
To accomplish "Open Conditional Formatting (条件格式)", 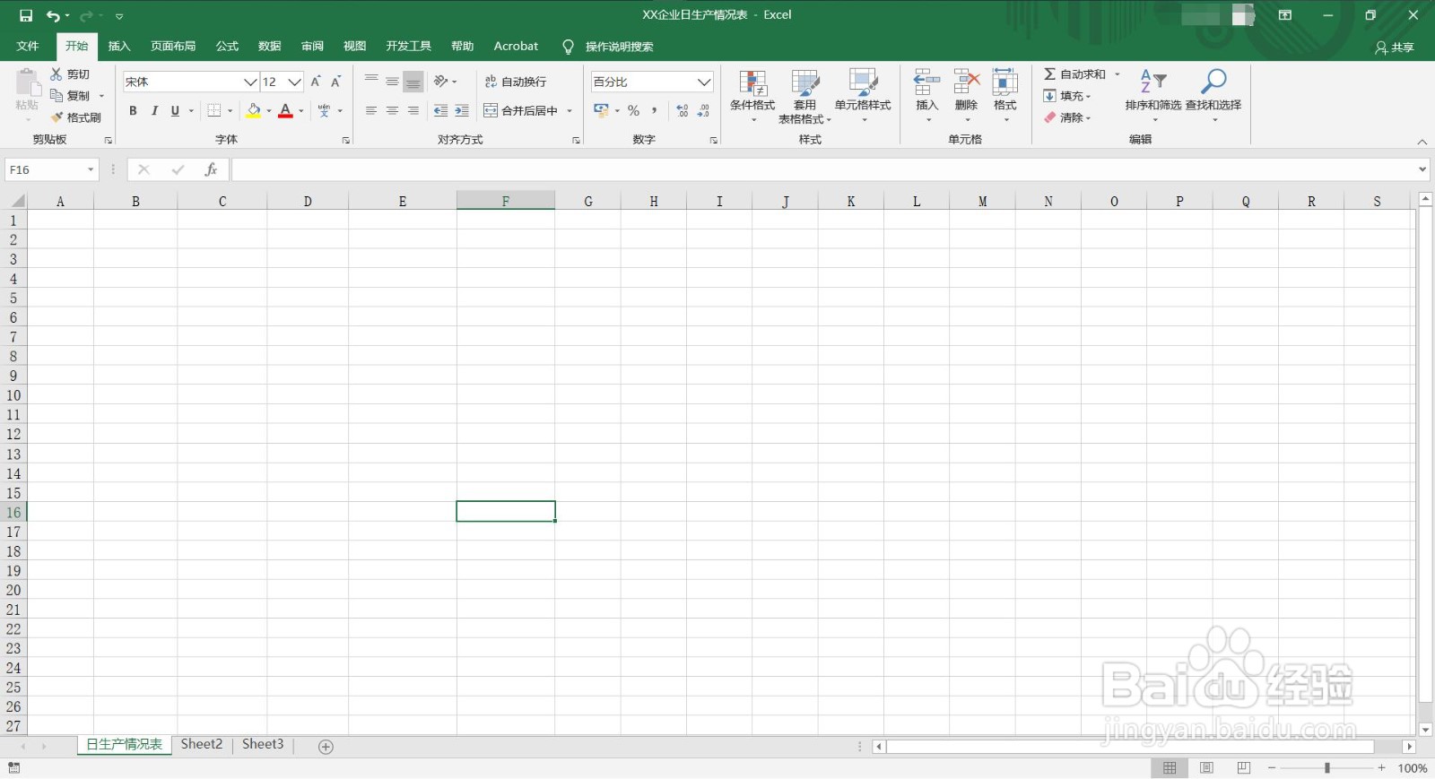I will coord(752,96).
